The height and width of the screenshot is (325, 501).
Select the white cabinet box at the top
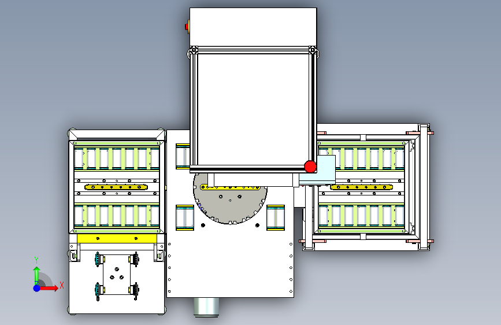pos(253,27)
